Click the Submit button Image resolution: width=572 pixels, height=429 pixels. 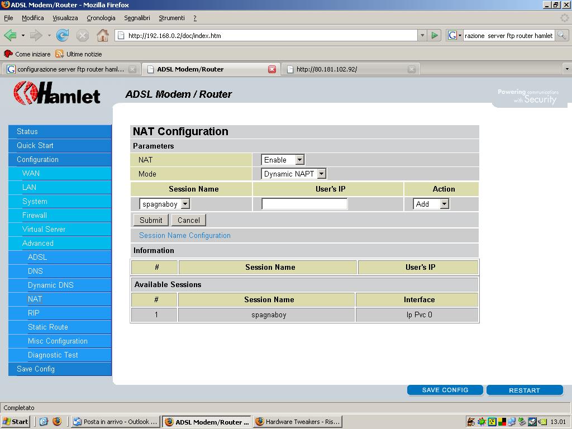pos(151,220)
